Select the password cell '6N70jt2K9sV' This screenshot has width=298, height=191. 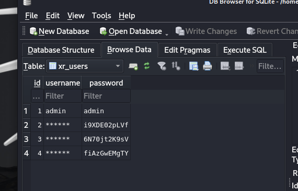pyautogui.click(x=106, y=139)
